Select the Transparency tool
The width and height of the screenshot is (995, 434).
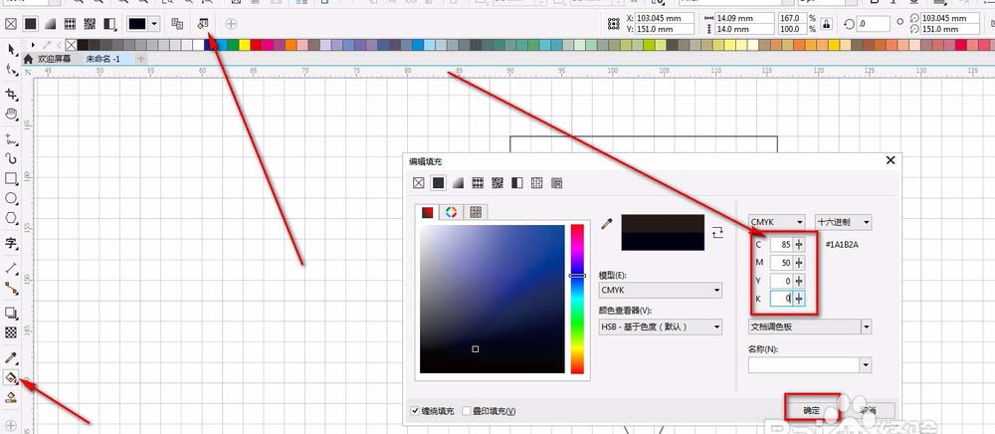click(11, 332)
